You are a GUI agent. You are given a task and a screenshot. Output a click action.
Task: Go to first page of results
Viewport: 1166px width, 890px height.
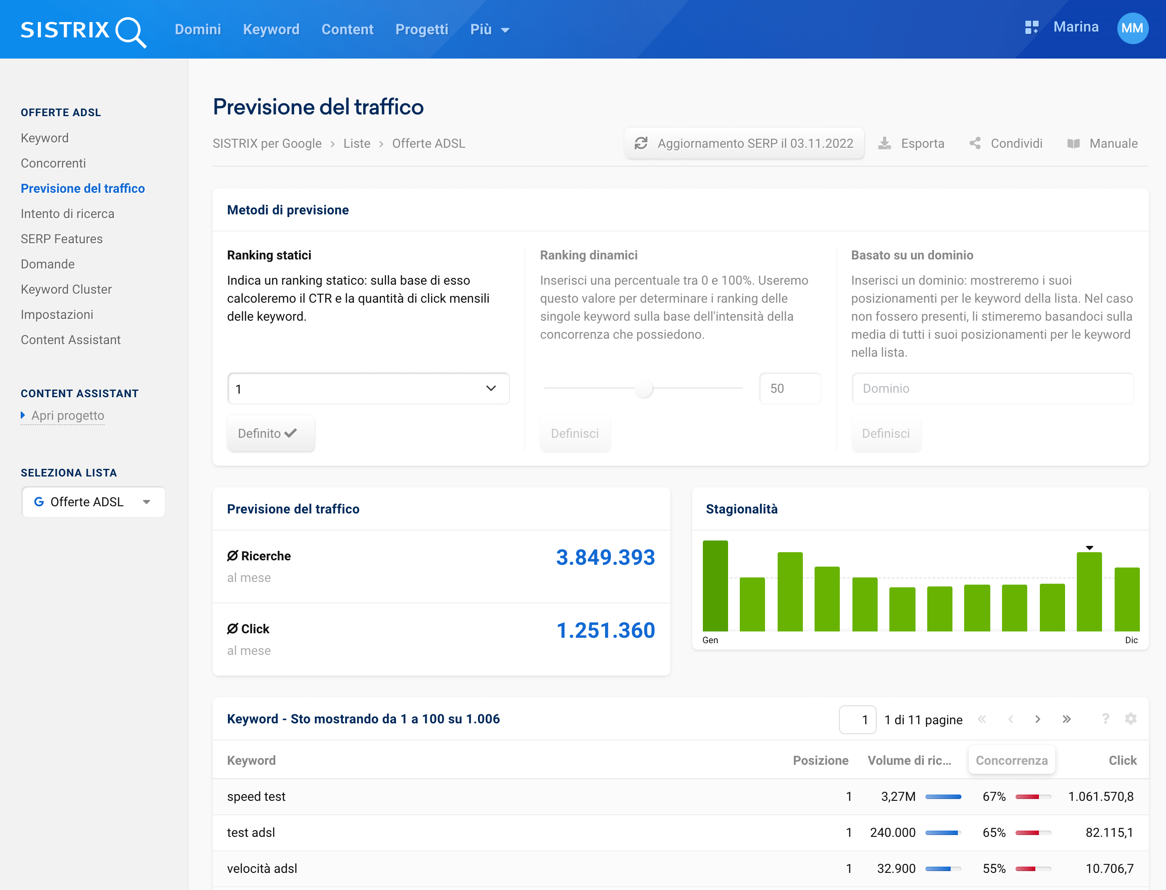(x=982, y=719)
